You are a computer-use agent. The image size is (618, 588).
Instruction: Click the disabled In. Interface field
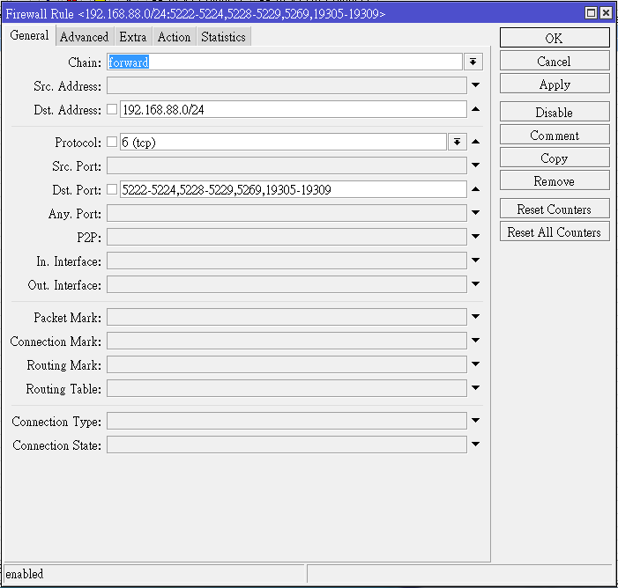click(287, 261)
